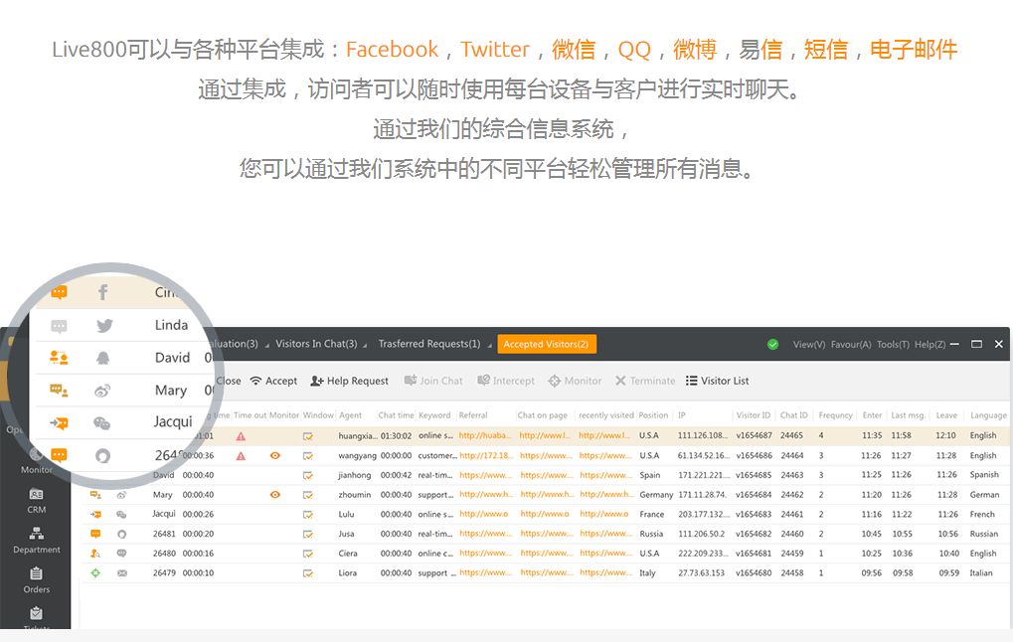Click the WeChat icon beside Jacqui
The height and width of the screenshot is (642, 1013).
point(102,421)
